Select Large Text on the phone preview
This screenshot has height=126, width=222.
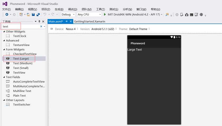(x=135, y=50)
